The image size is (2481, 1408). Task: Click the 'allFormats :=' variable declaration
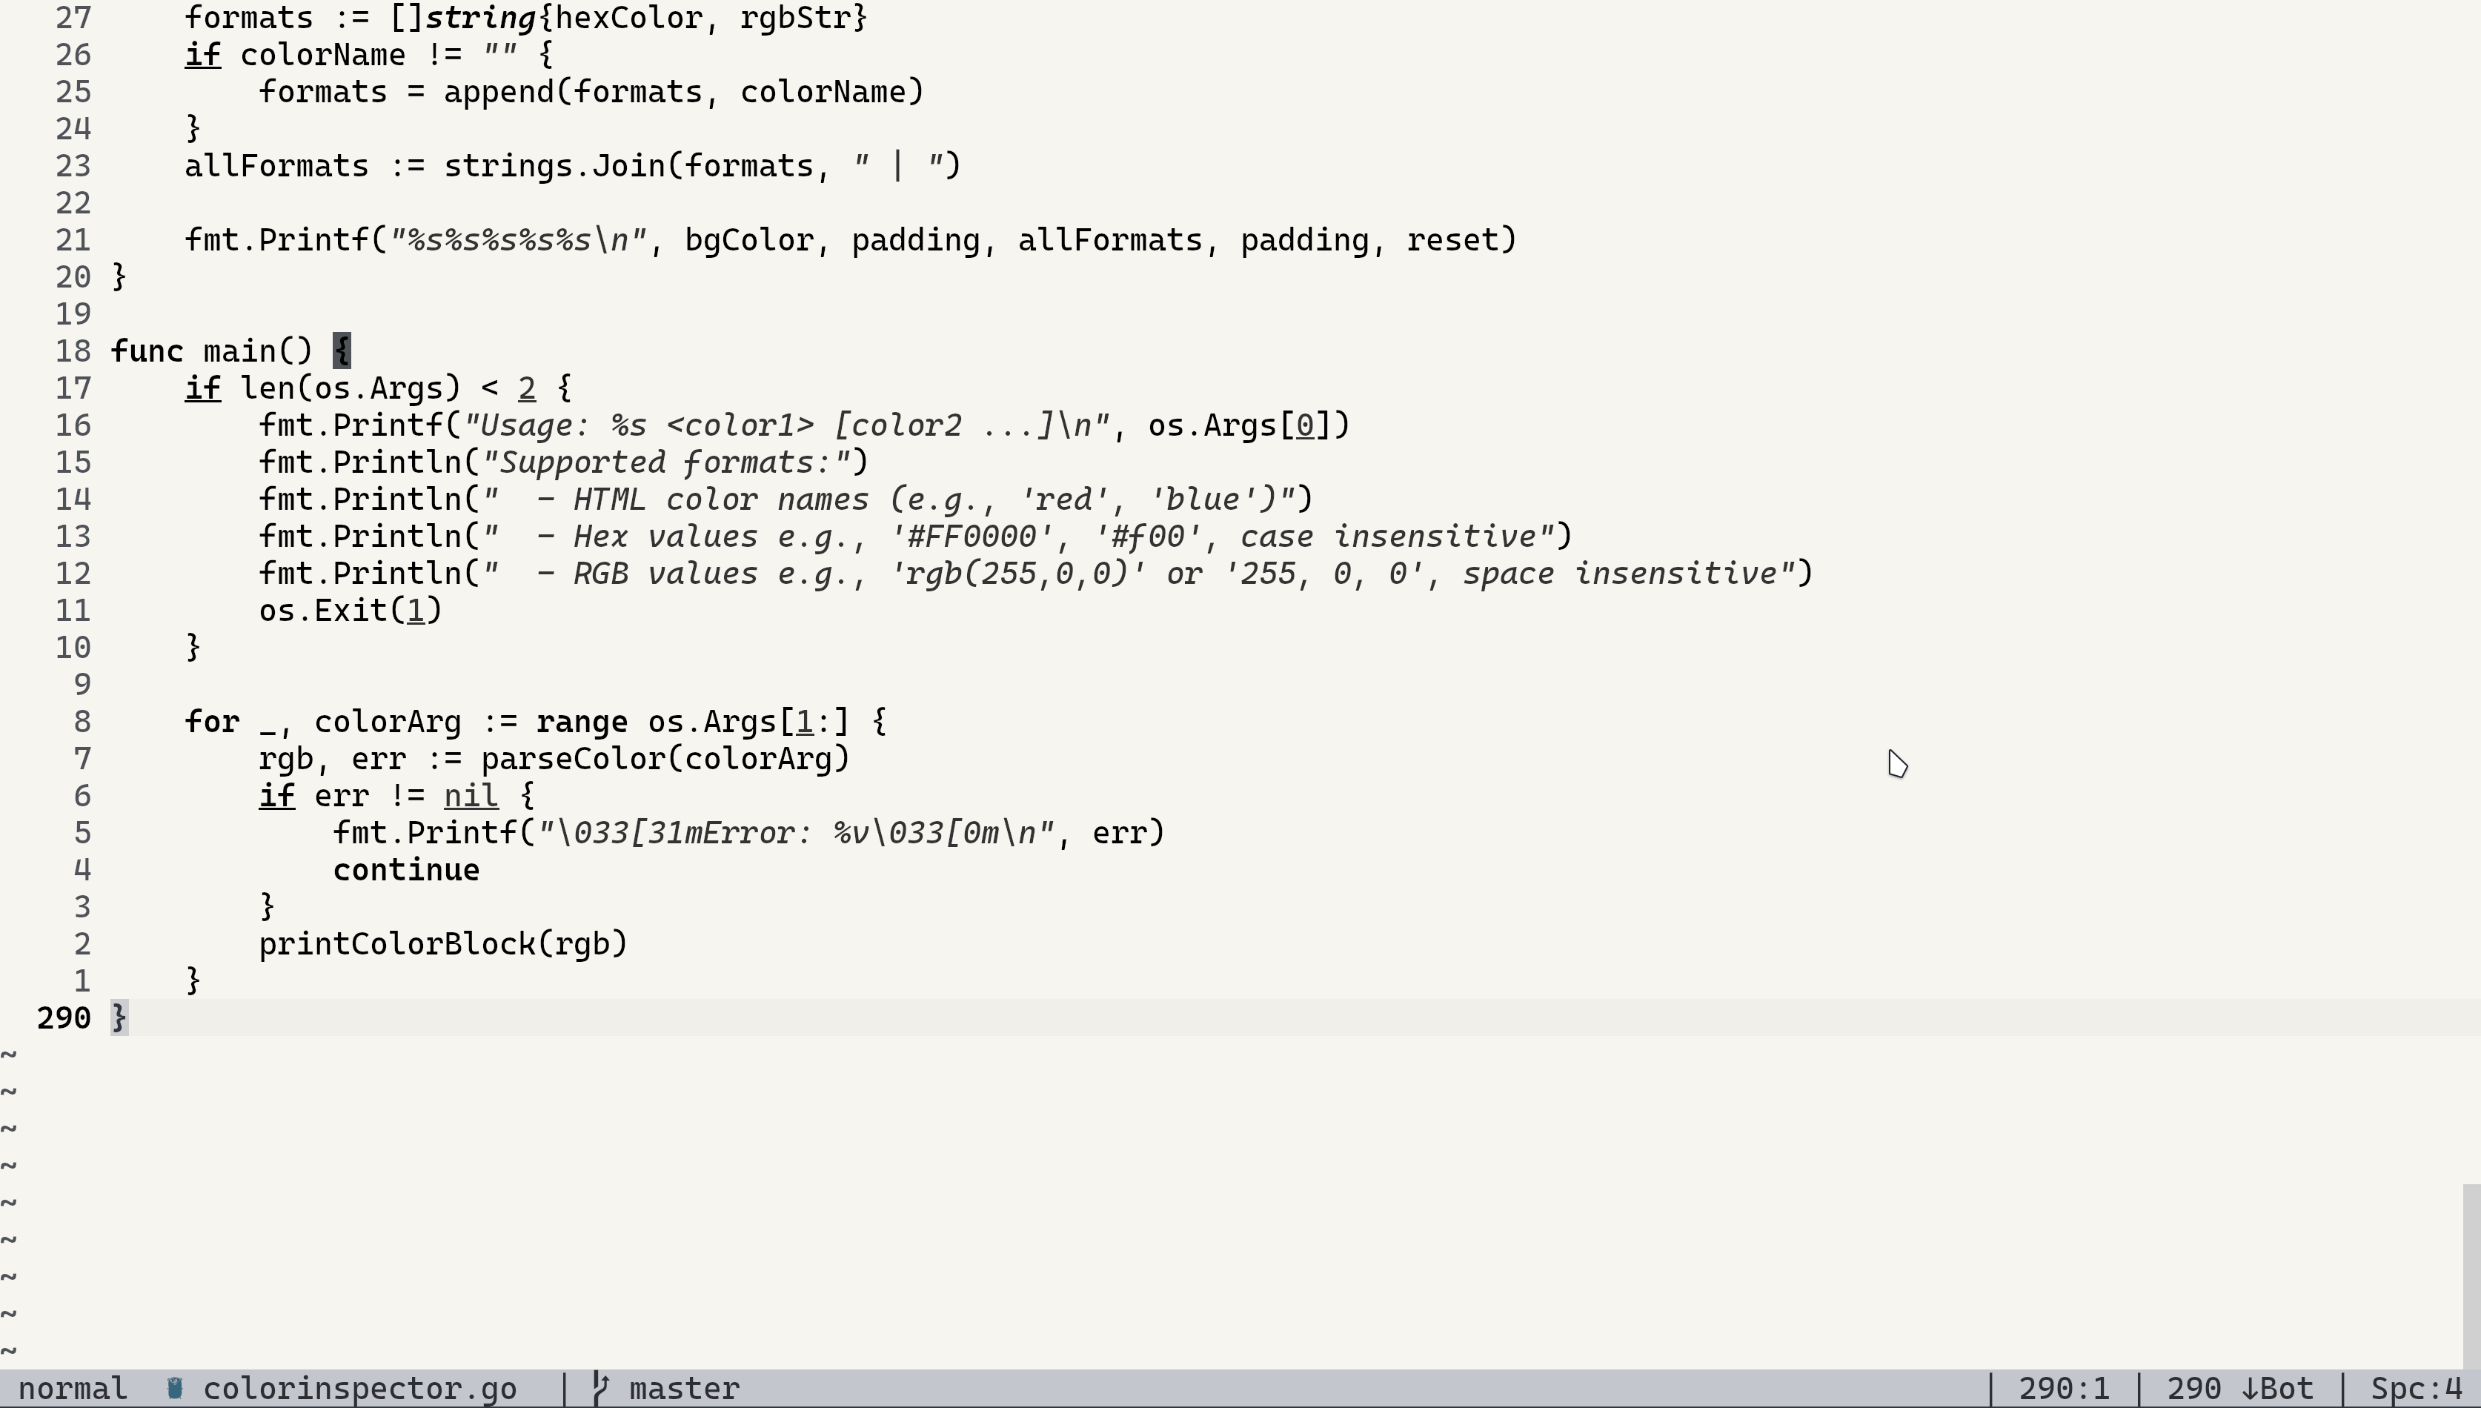[x=305, y=166]
